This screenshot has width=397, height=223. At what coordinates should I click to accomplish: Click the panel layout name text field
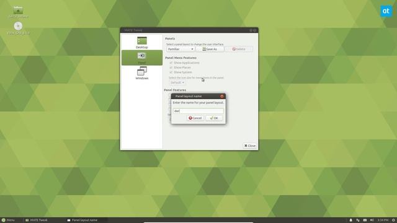[198, 111]
